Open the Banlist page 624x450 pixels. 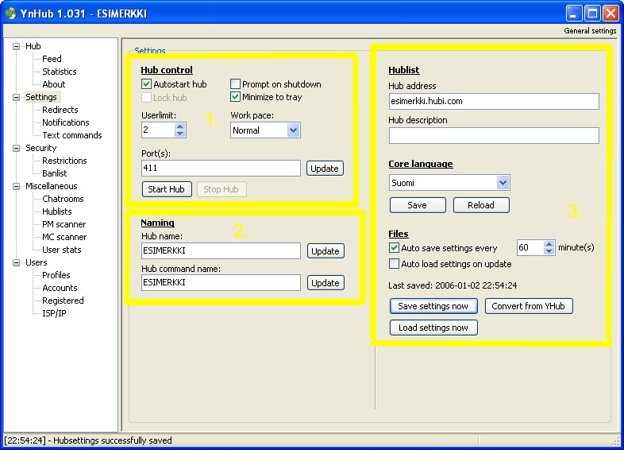point(55,174)
